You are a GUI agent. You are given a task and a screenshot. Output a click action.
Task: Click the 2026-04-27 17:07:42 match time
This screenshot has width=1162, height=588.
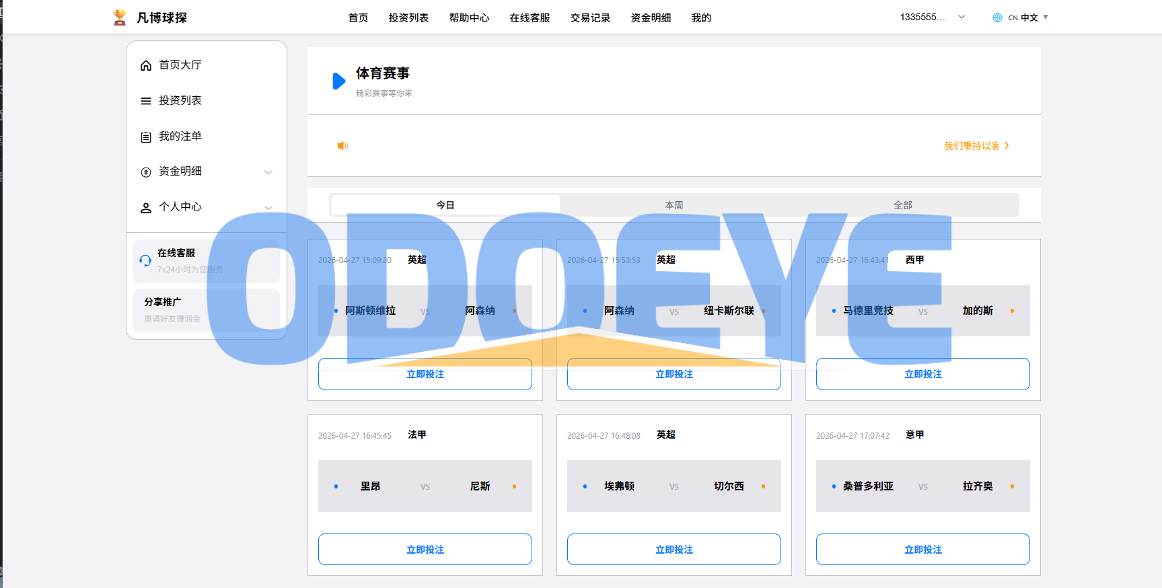pos(852,436)
